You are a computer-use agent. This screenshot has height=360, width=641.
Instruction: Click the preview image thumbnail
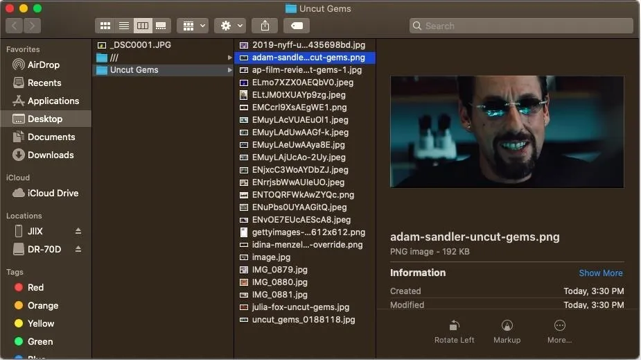point(507,131)
